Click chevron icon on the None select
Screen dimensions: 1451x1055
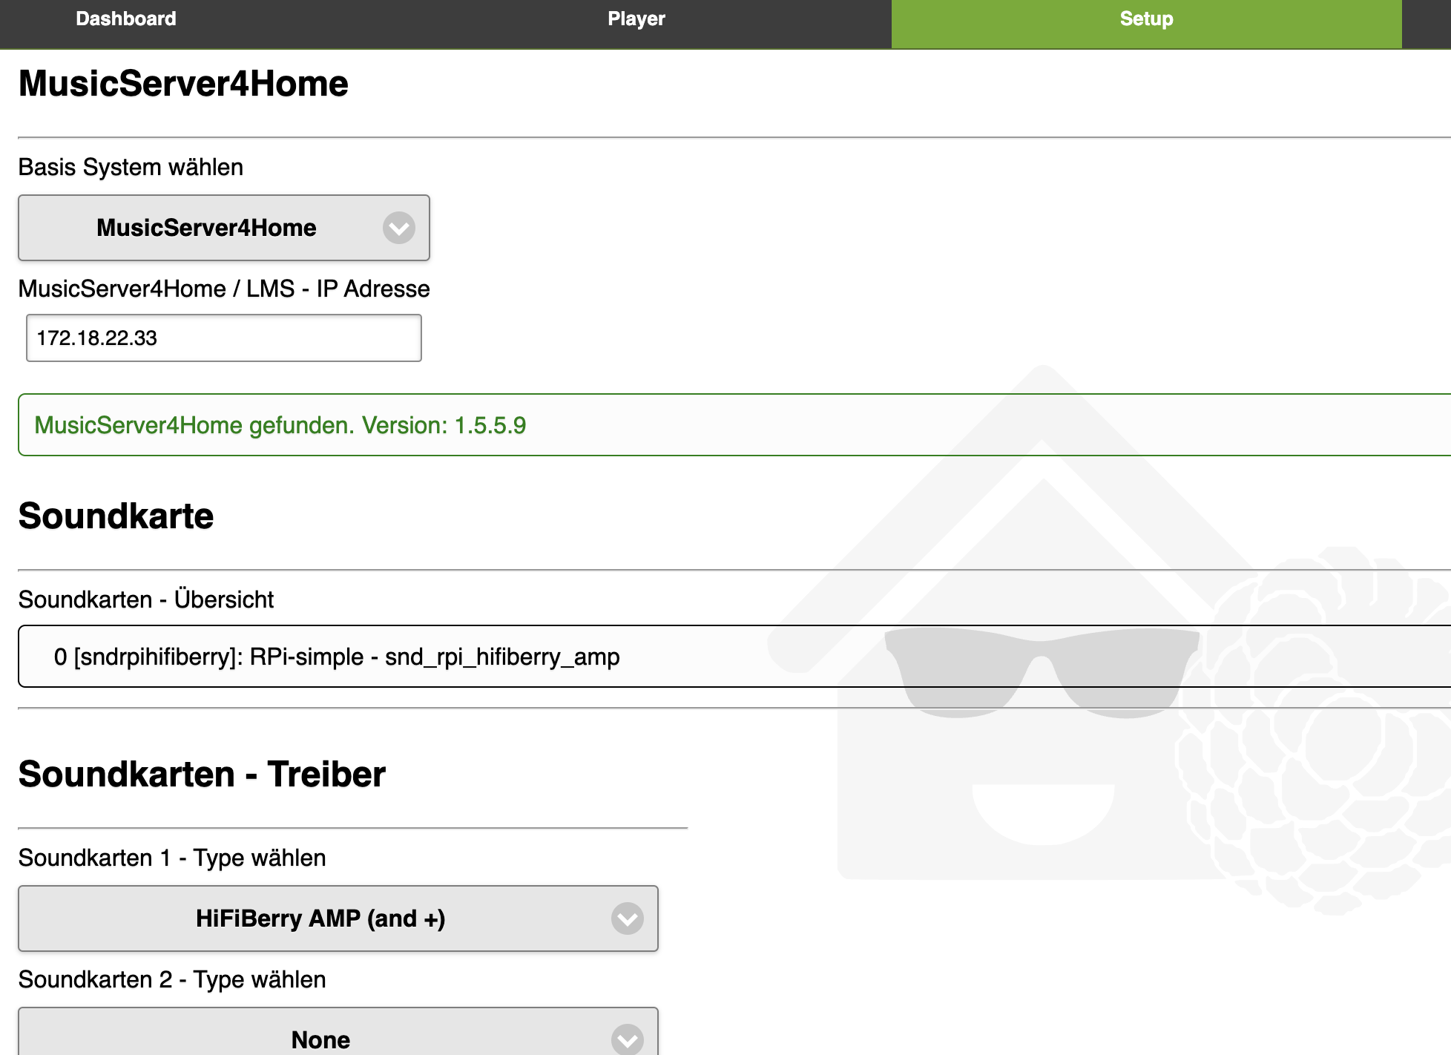pyautogui.click(x=627, y=1039)
